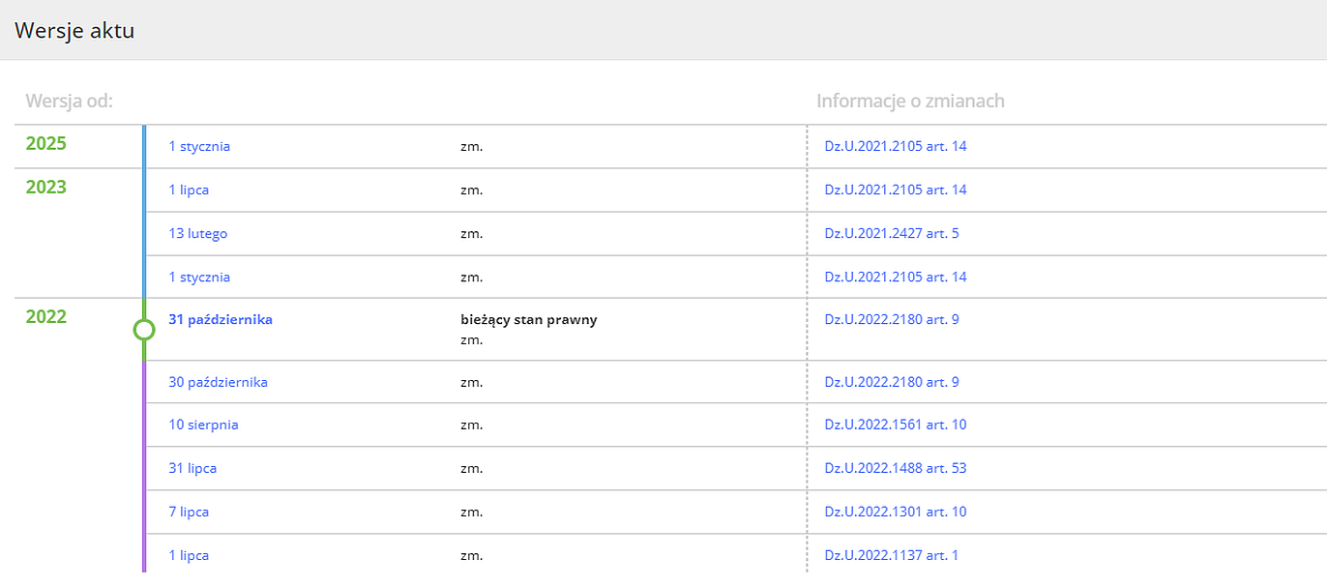View Dz.U.2022.1488 art. 53 change info

coord(895,469)
